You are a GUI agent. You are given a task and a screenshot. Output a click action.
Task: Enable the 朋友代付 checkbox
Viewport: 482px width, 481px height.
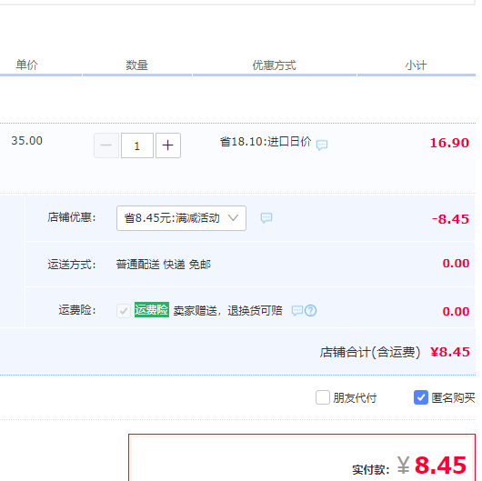click(x=323, y=397)
